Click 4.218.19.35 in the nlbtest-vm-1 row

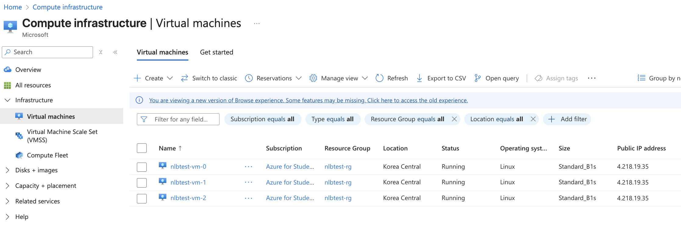point(633,182)
